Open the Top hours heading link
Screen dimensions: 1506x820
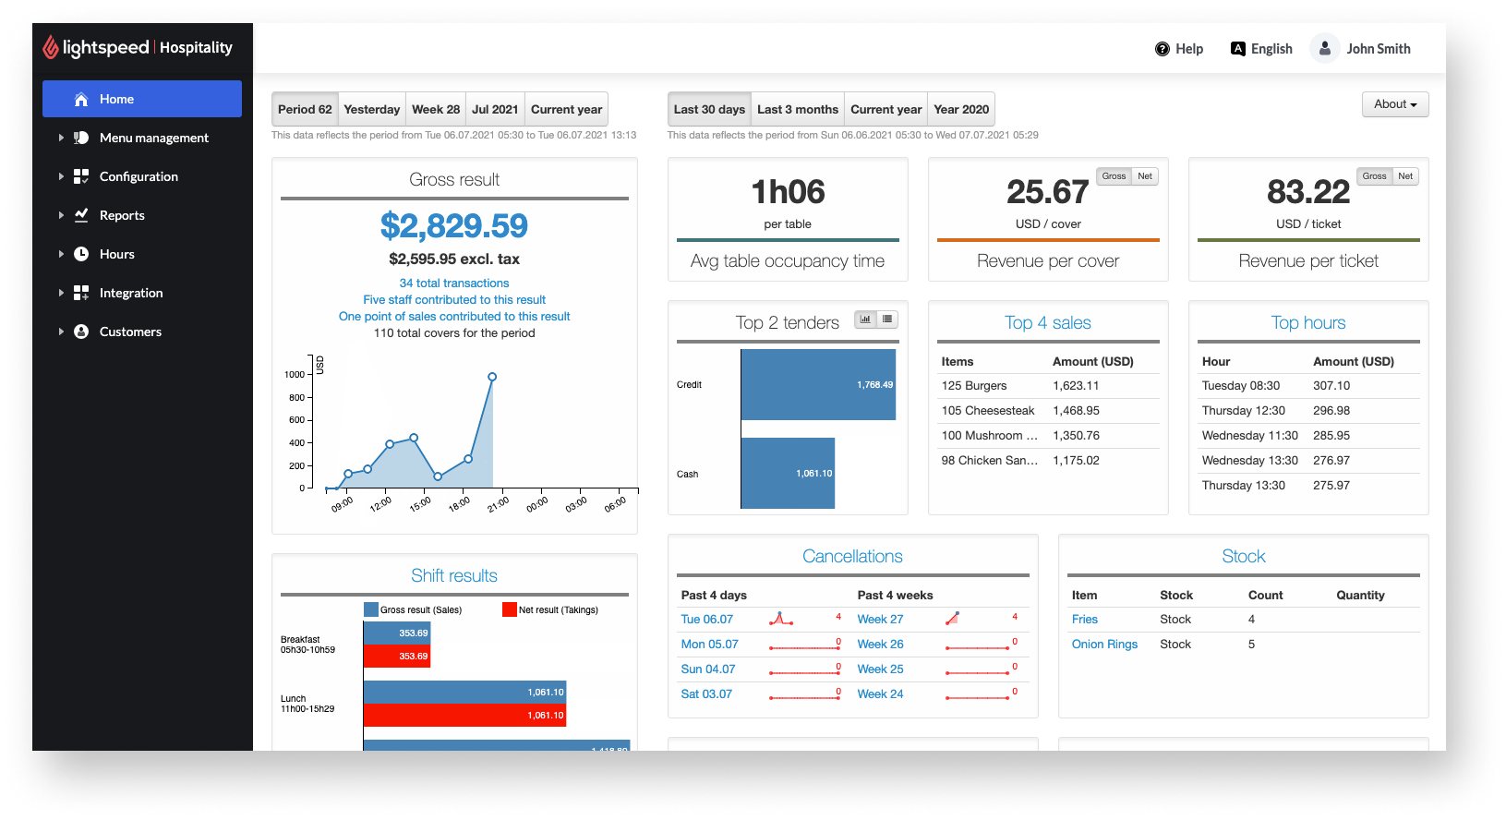pyautogui.click(x=1308, y=322)
